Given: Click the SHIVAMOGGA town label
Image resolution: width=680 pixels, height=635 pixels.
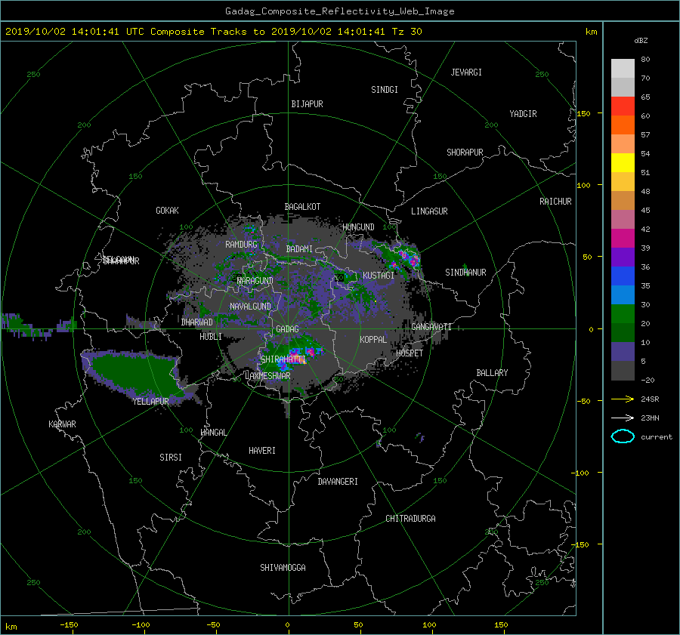Looking at the screenshot, I should tap(283, 568).
